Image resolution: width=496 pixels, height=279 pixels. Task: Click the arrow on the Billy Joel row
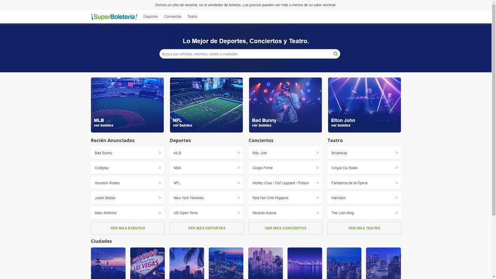pos(318,153)
